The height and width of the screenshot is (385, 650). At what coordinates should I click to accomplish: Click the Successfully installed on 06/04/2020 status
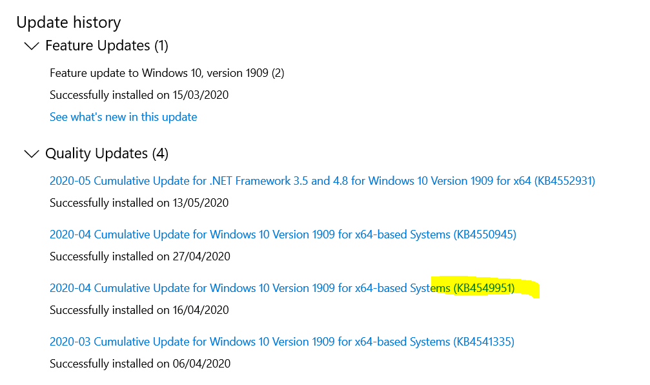pos(139,364)
